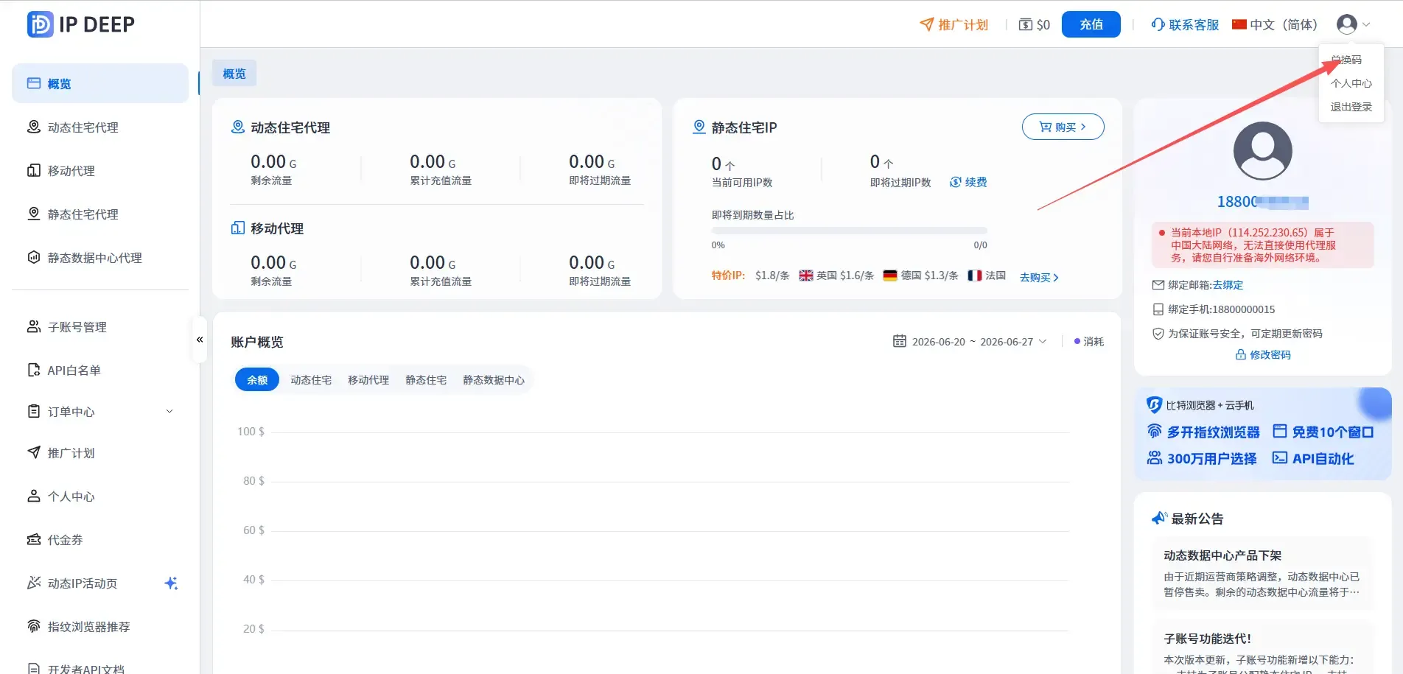Switch to the 动态住宅 chart tab
The height and width of the screenshot is (674, 1403).
pos(311,380)
